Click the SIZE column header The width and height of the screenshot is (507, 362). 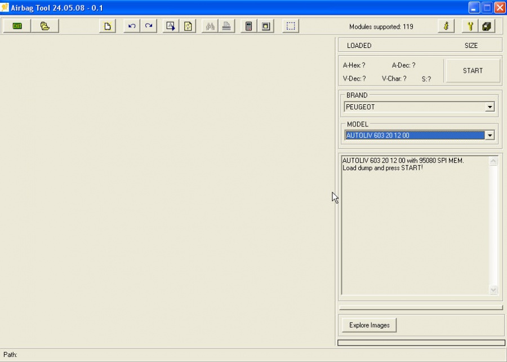coord(471,46)
